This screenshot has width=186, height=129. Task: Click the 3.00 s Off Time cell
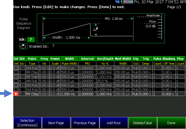(x=169, y=81)
